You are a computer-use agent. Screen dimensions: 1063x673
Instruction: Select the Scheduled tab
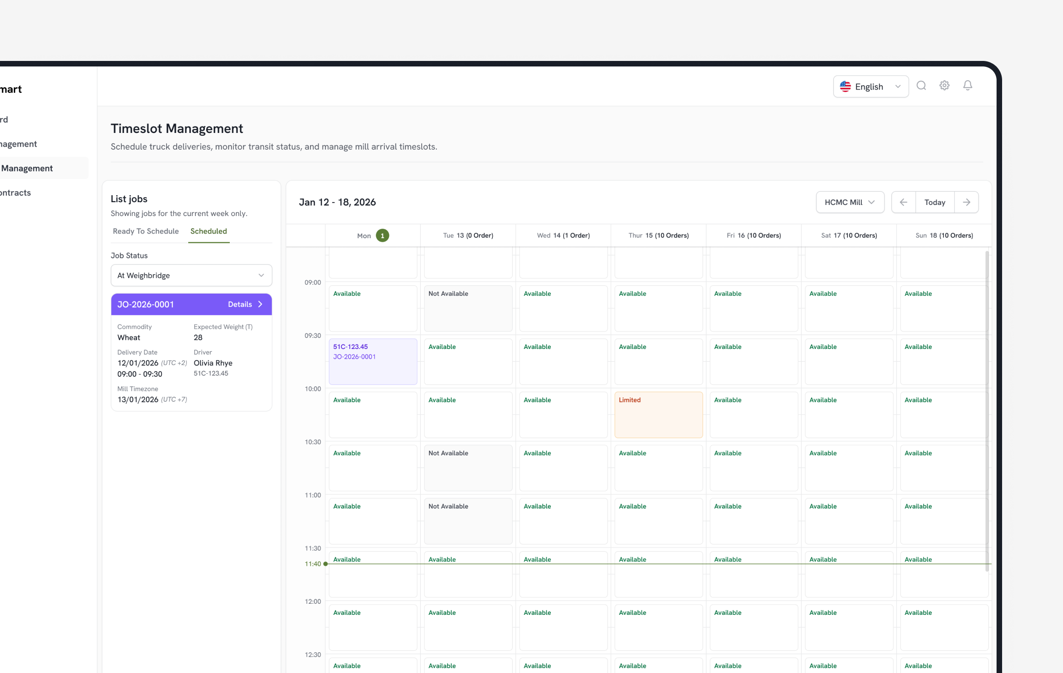click(209, 231)
